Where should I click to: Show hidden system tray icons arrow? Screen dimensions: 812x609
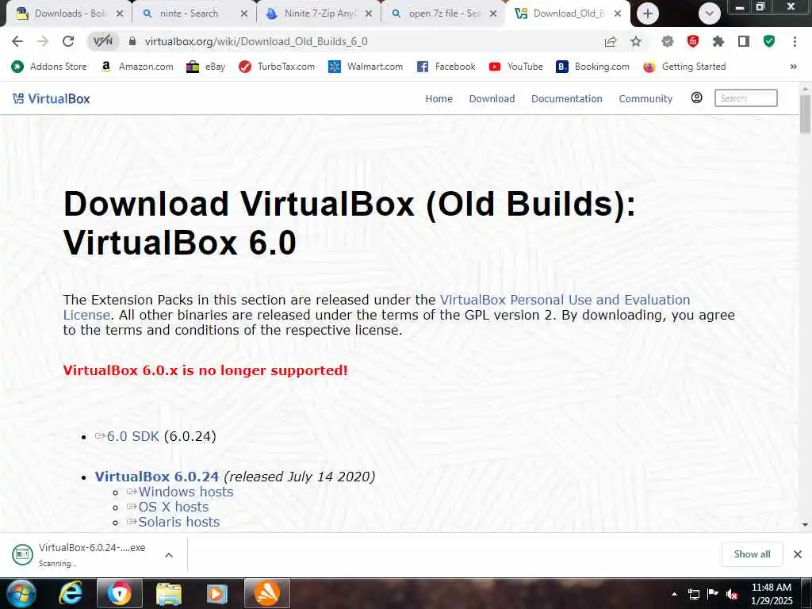coord(674,594)
